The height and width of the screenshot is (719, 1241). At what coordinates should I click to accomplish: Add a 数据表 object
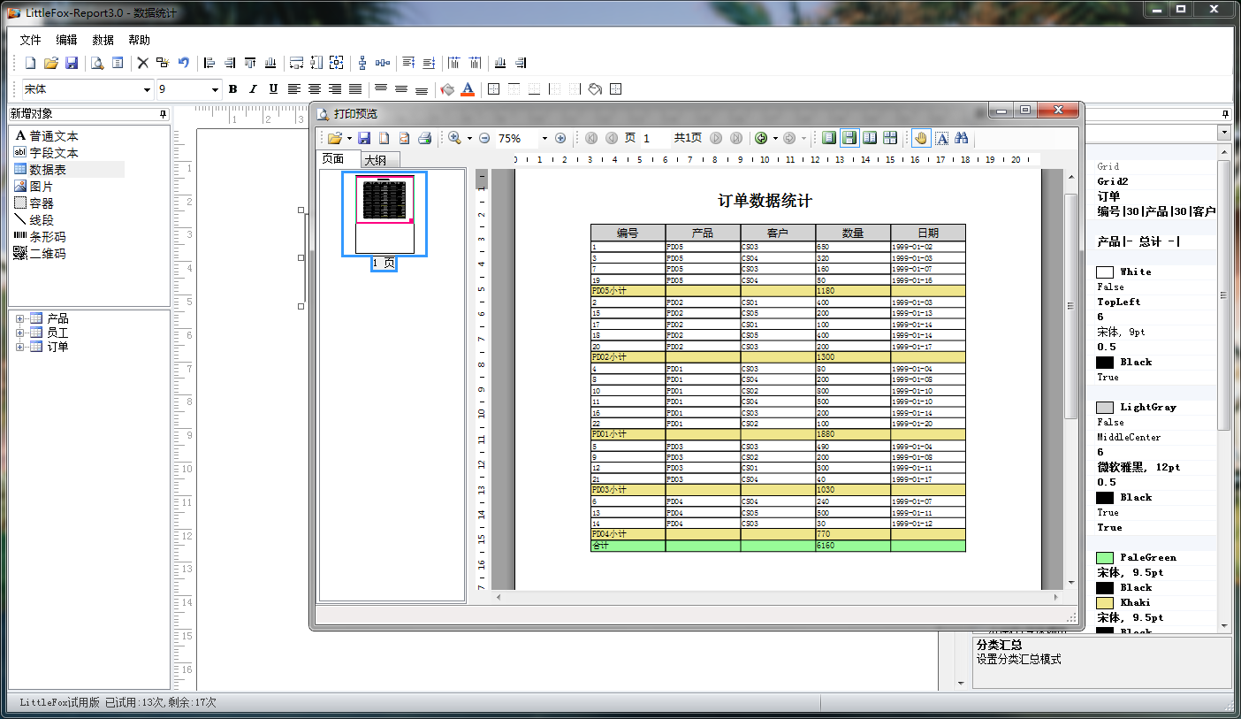[x=48, y=170]
